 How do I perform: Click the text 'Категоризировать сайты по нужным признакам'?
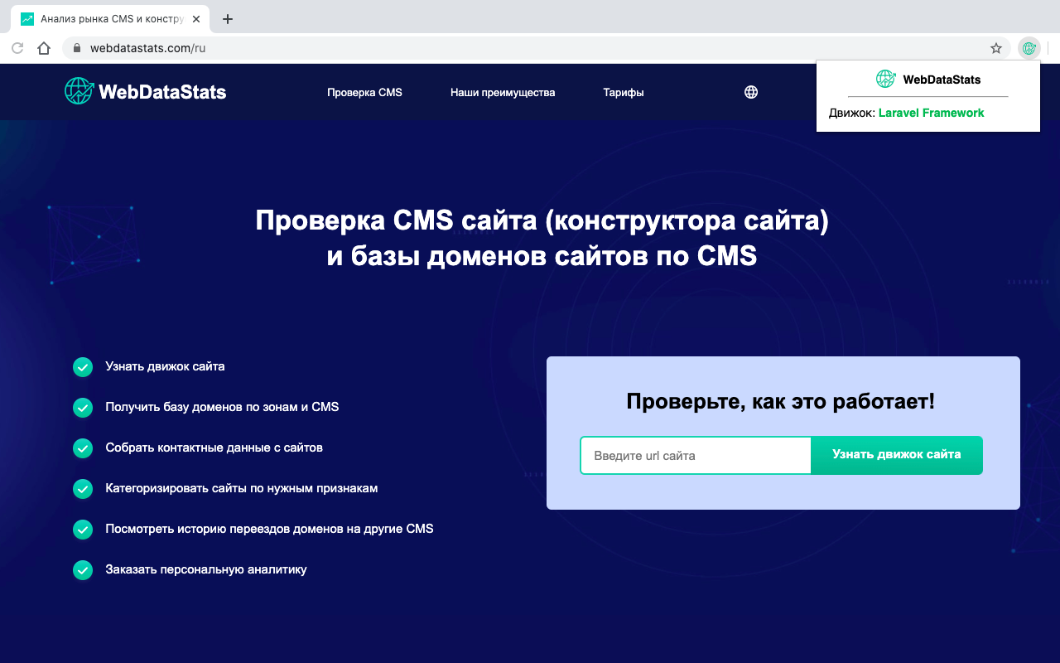242,488
